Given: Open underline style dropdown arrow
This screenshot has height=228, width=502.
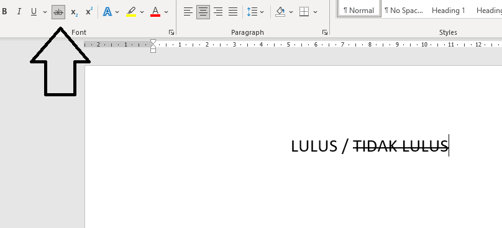Looking at the screenshot, I should pos(45,12).
